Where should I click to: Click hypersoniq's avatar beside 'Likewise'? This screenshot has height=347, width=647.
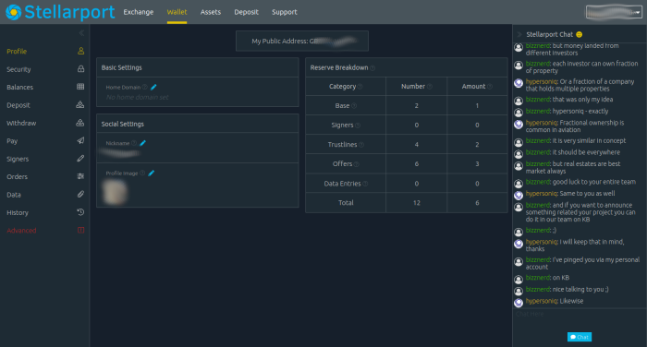pos(519,303)
